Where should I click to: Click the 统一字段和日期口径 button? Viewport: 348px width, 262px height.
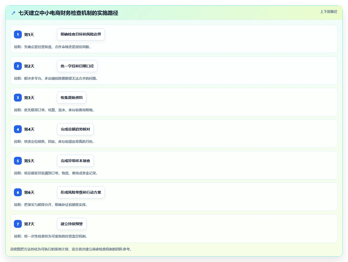point(77,66)
